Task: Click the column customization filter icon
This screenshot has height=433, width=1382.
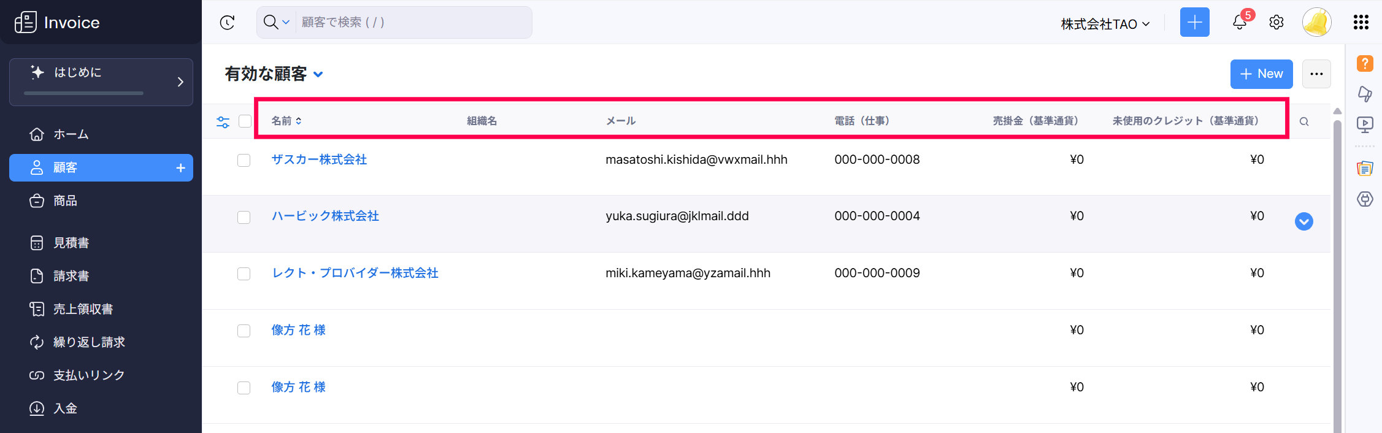Action: [x=223, y=122]
